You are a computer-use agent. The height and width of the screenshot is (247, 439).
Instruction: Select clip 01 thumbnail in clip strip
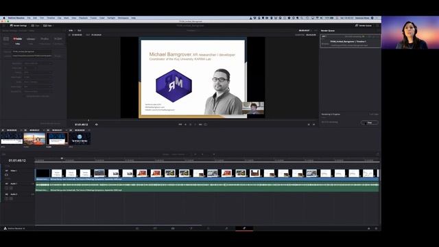tap(12, 139)
